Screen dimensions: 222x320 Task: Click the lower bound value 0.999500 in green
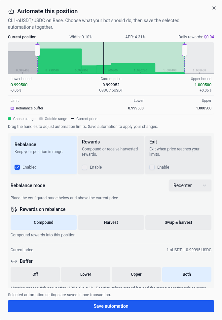point(19,85)
